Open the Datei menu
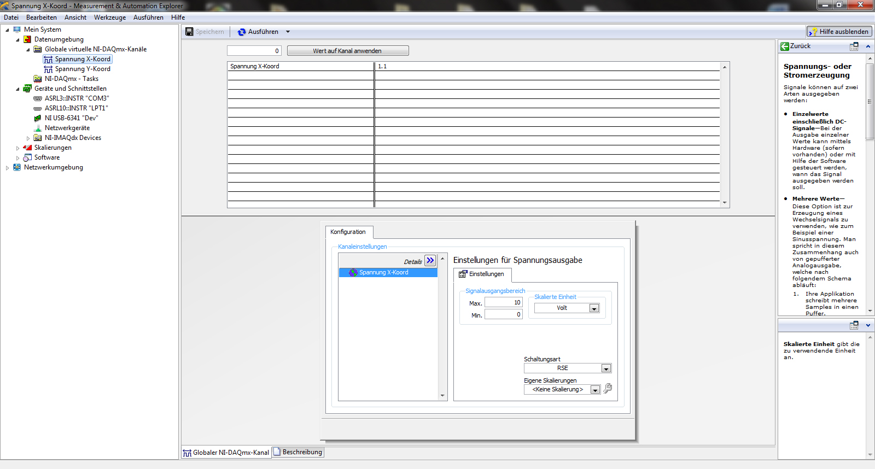875x469 pixels. 11,17
